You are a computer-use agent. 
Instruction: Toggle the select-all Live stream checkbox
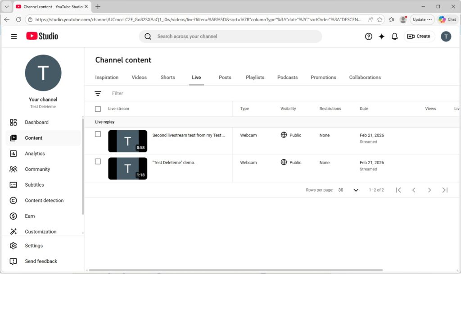click(x=98, y=109)
